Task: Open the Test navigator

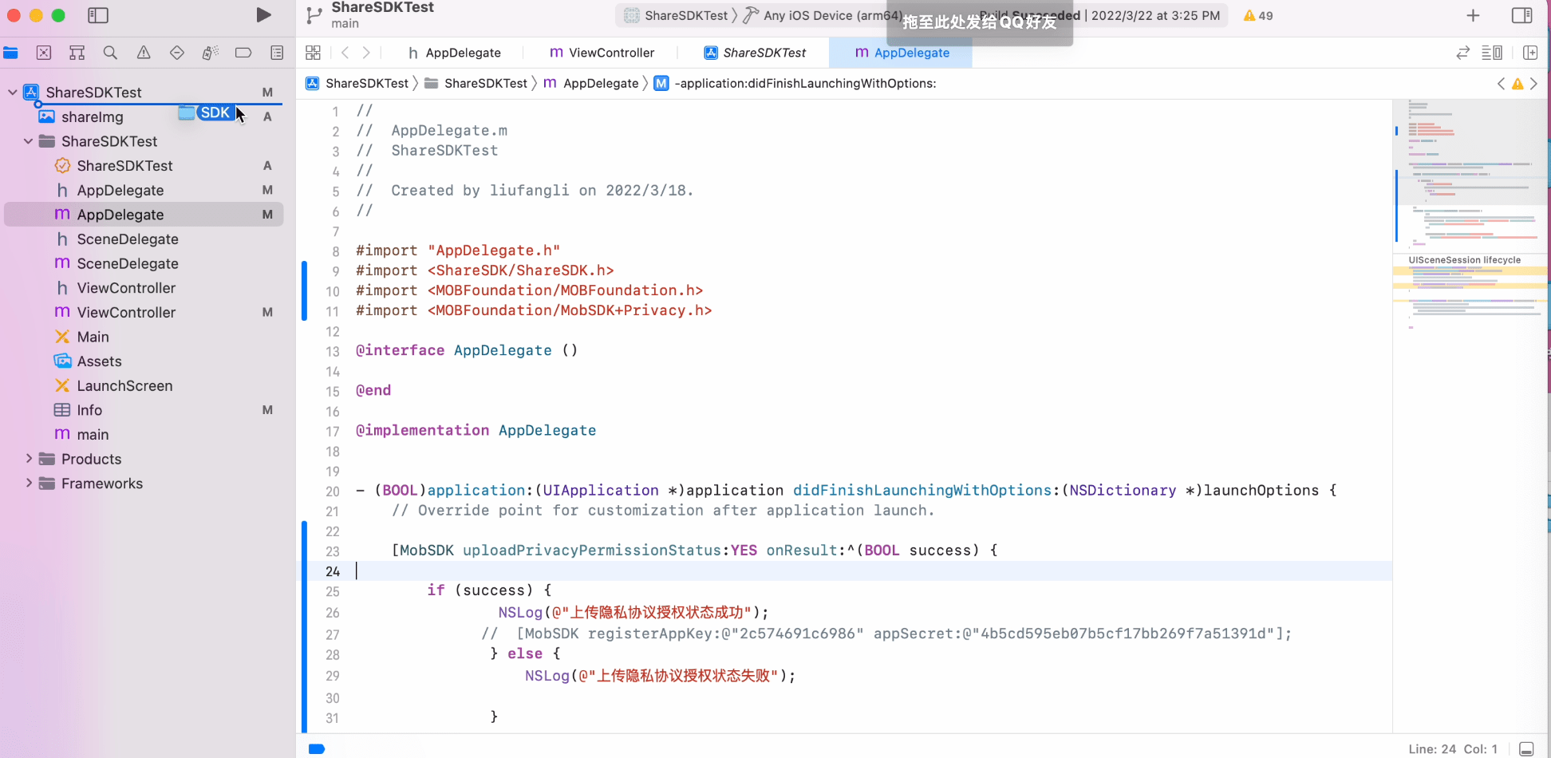Action: 177,53
